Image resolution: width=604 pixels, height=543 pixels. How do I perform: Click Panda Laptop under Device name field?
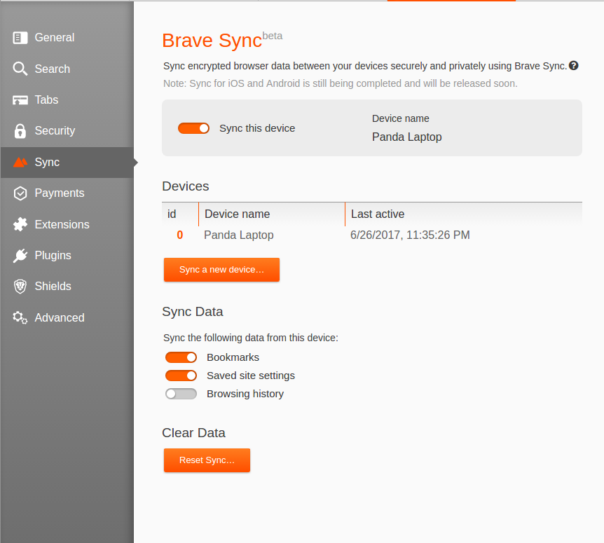[407, 137]
